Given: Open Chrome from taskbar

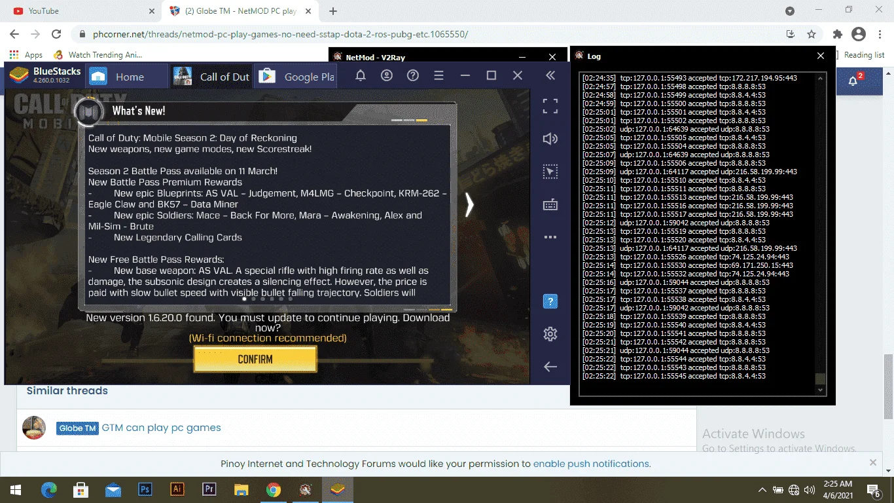Looking at the screenshot, I should [x=274, y=489].
